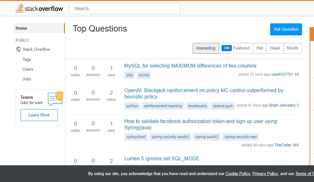
Task: Go to Users in the sidebar
Action: [x=28, y=69]
